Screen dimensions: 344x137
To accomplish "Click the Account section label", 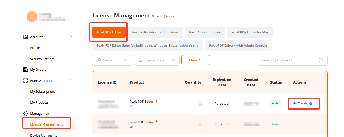I will [37, 37].
